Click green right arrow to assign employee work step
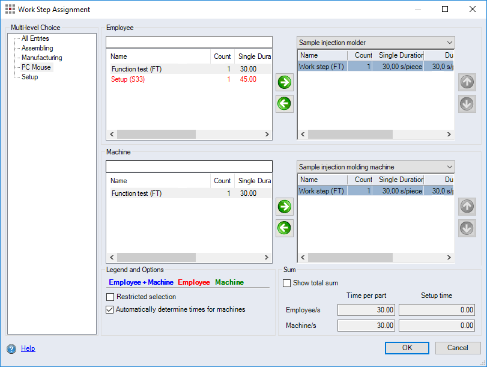The image size is (487, 367). click(284, 82)
